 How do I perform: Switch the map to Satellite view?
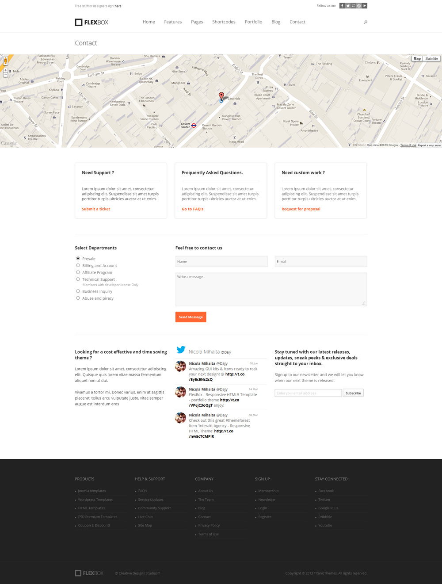(x=431, y=58)
